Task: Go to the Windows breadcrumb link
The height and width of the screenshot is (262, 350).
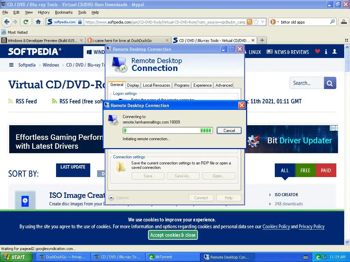Action: coord(51,65)
